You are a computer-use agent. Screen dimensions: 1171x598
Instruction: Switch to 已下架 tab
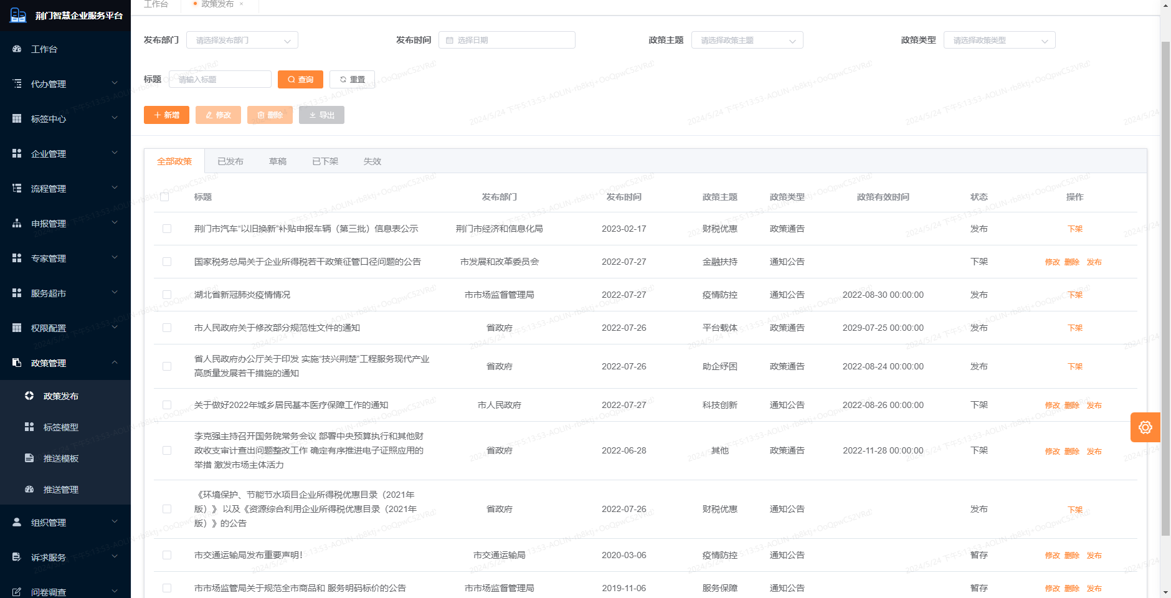tap(325, 161)
